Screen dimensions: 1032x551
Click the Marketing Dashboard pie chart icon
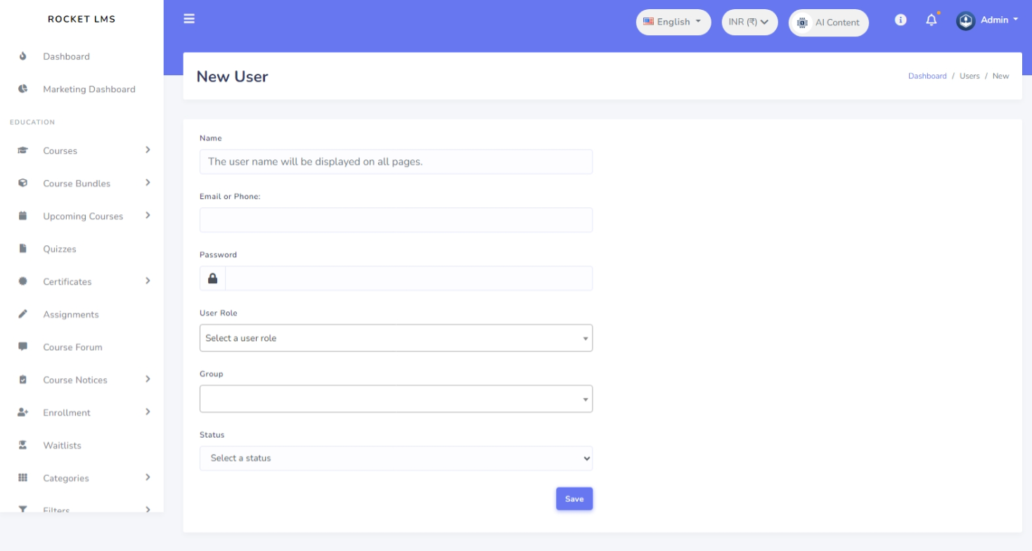[22, 89]
